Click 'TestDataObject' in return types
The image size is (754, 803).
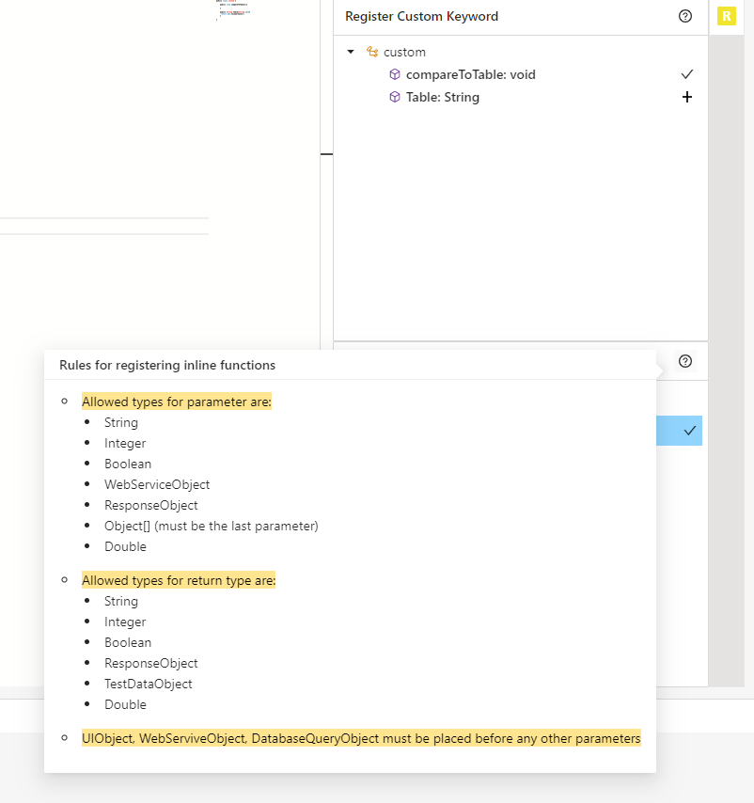[148, 684]
